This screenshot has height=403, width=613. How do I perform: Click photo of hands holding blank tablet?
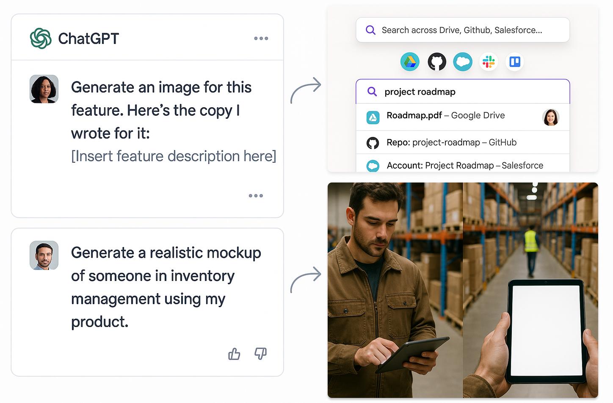pos(530,290)
